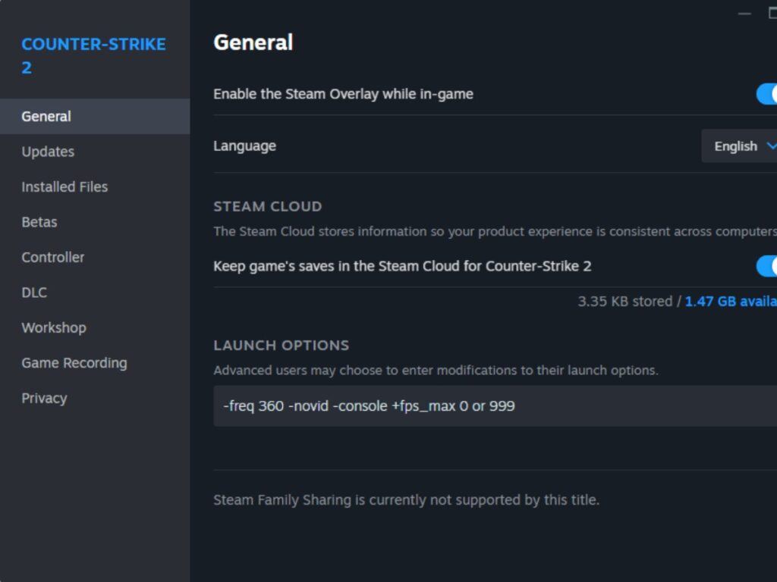
Task: Open the Language dropdown showing English
Action: (x=740, y=146)
